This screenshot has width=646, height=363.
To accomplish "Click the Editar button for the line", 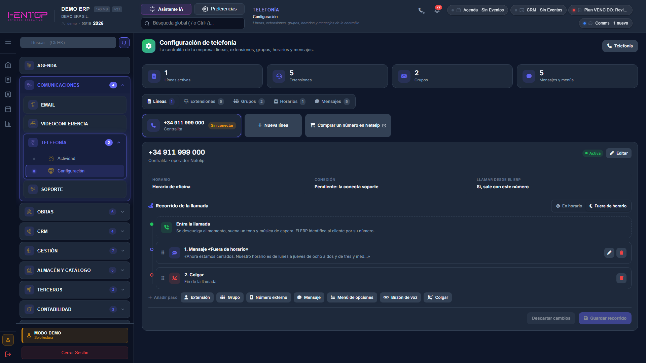I will [618, 153].
